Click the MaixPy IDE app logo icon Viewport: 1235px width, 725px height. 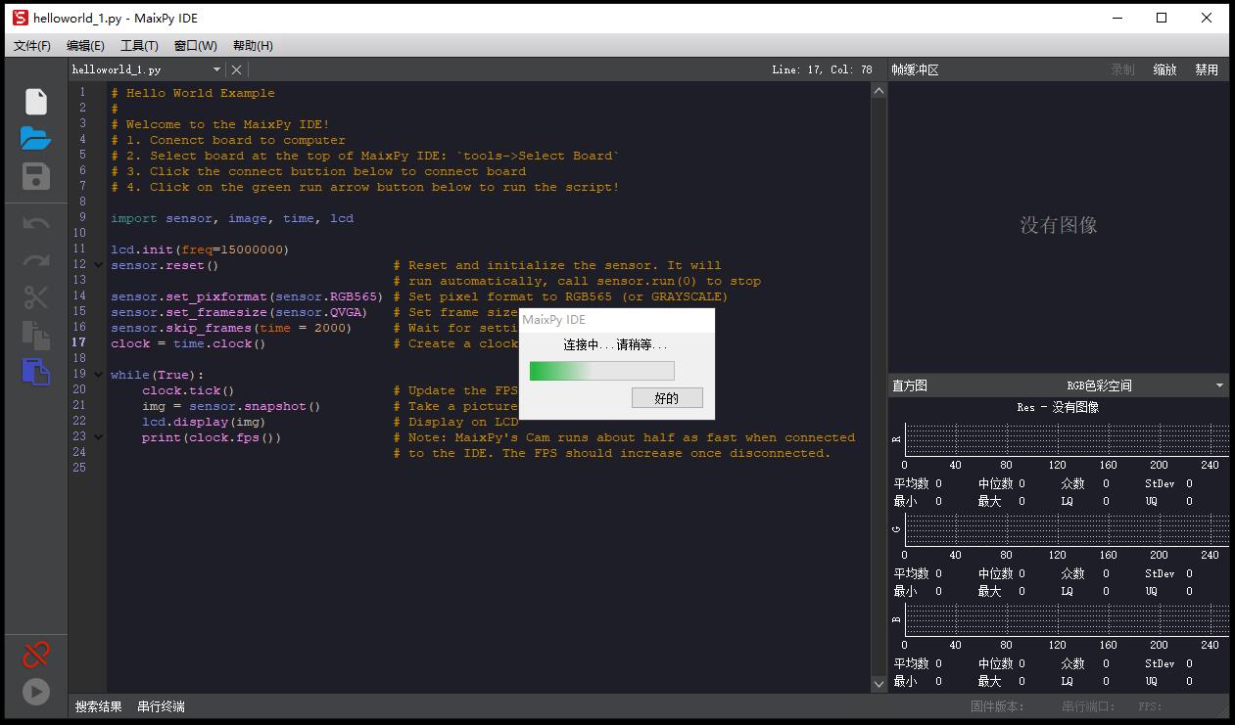[20, 18]
